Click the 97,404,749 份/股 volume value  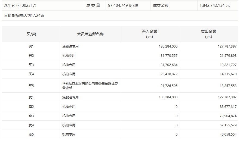(123, 5)
